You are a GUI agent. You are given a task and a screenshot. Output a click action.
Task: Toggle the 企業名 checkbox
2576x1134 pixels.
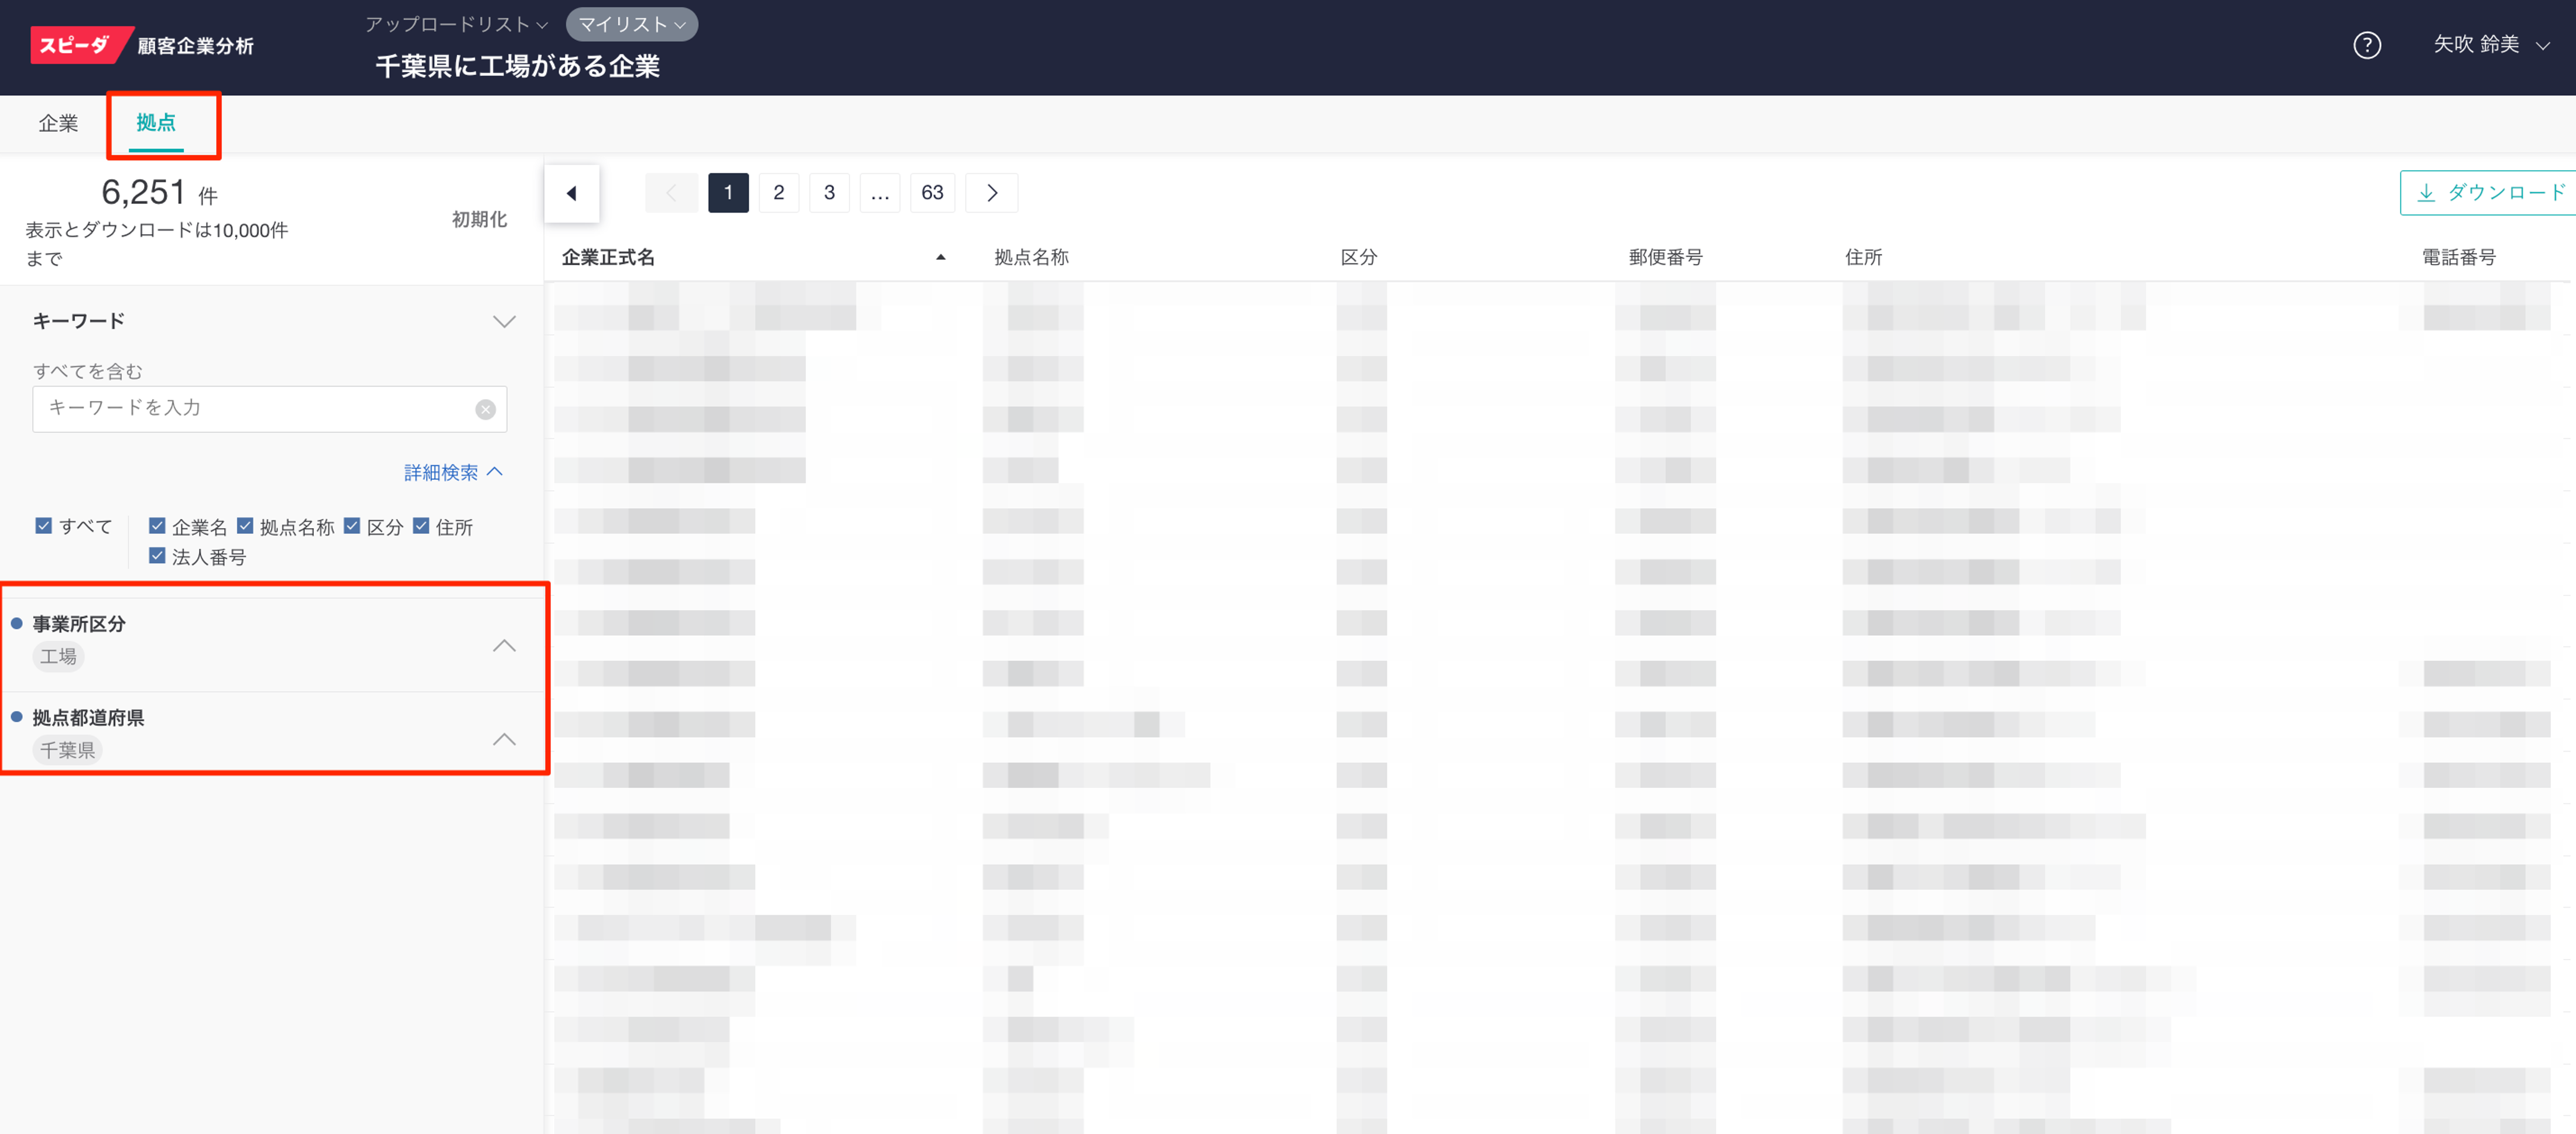tap(157, 526)
